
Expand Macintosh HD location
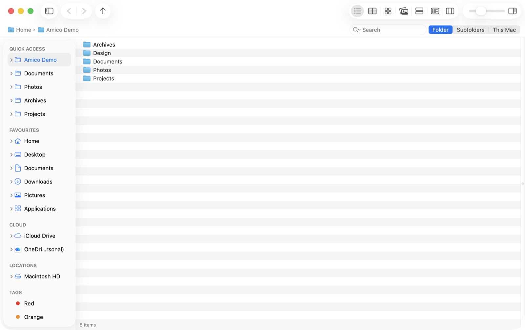[11, 277]
